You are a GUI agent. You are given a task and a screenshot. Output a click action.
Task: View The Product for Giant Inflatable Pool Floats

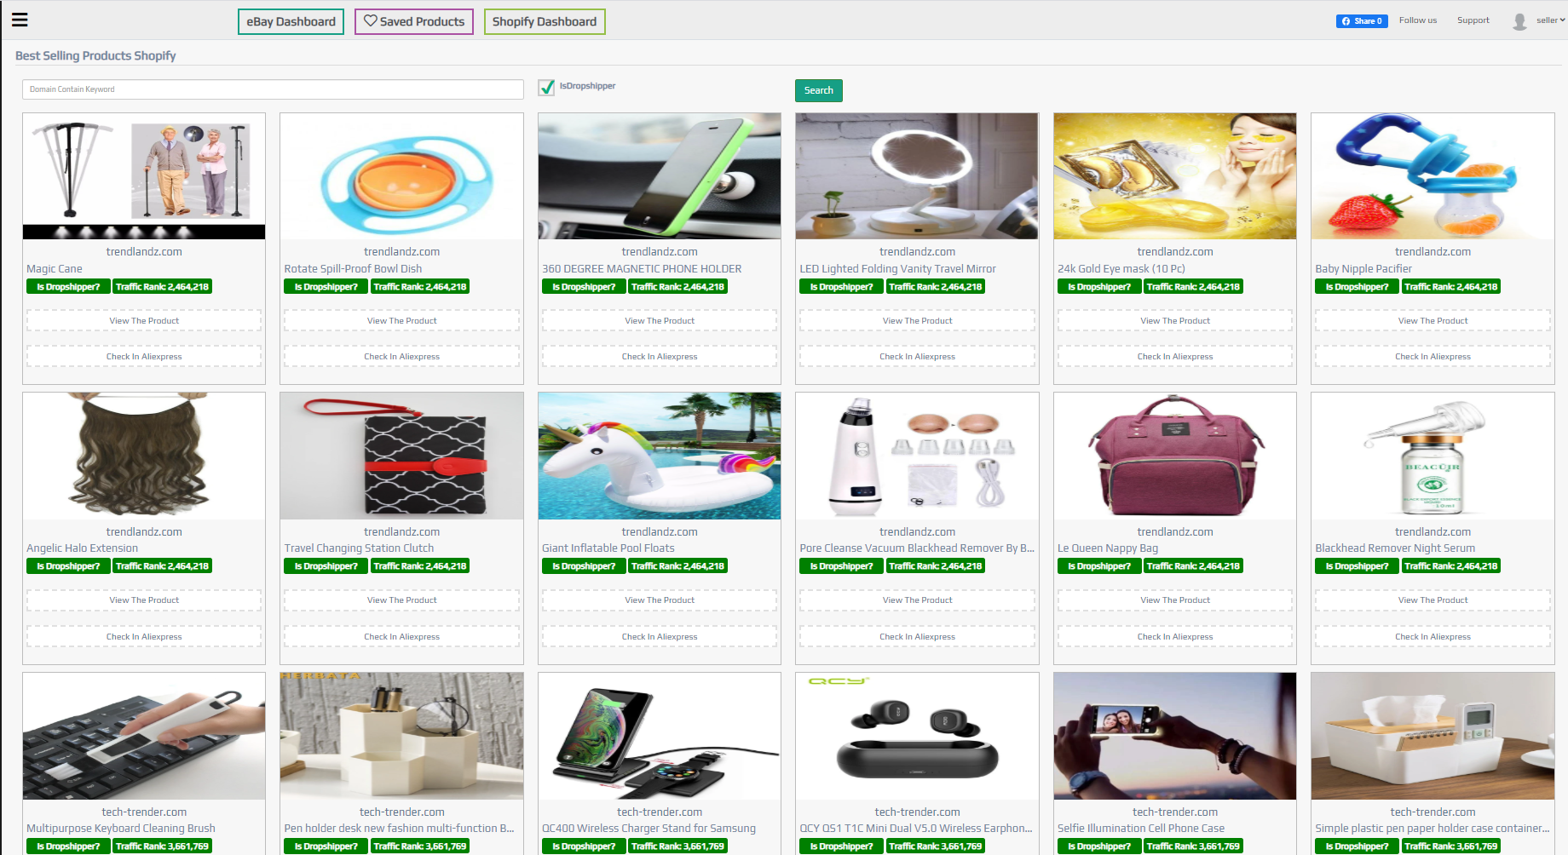[x=660, y=600]
